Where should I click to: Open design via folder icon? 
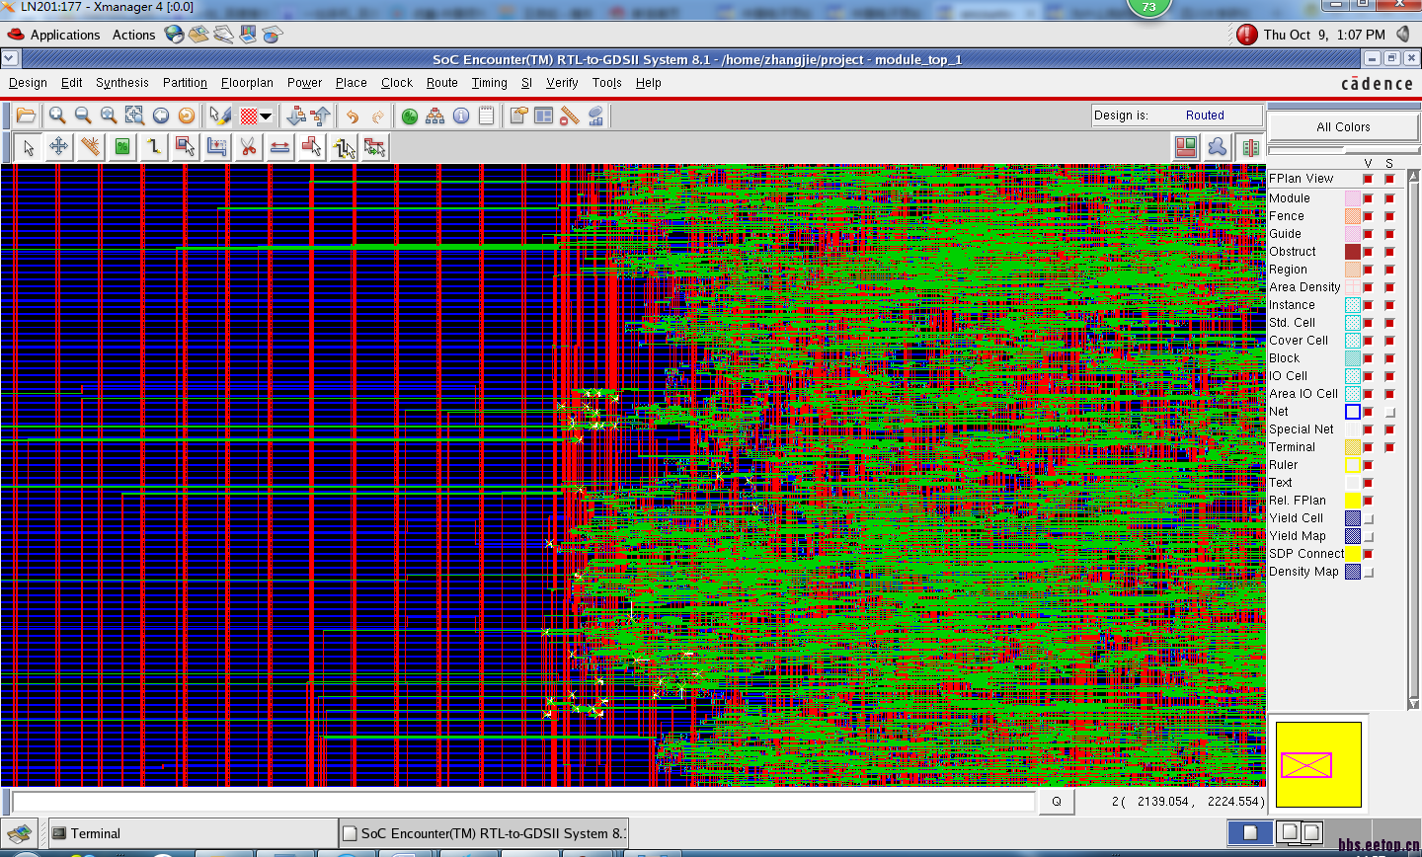click(x=26, y=116)
